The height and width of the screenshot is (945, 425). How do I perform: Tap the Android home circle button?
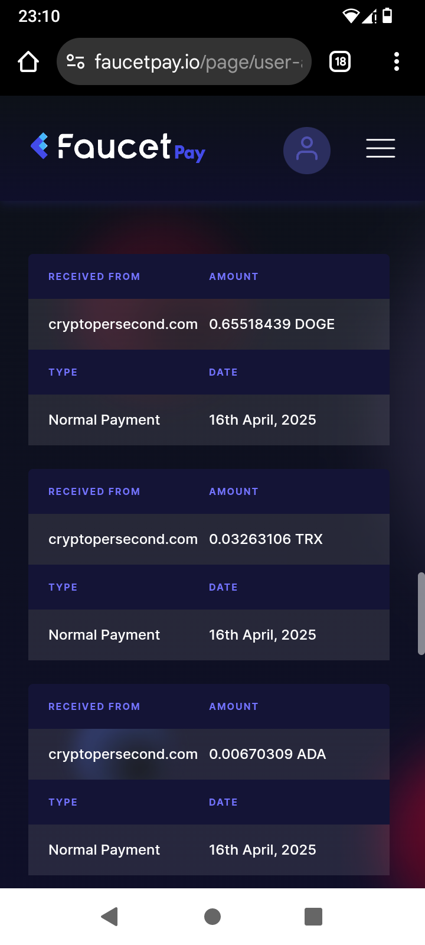pyautogui.click(x=212, y=917)
